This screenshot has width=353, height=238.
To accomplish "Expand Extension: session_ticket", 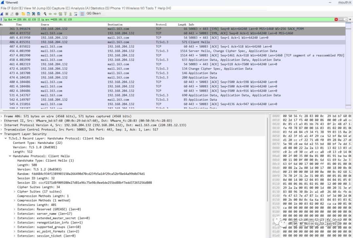I will (x=14, y=236).
